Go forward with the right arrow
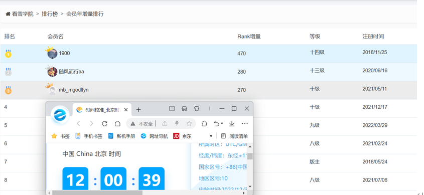Screen dimensions: 424x195 point(91,124)
